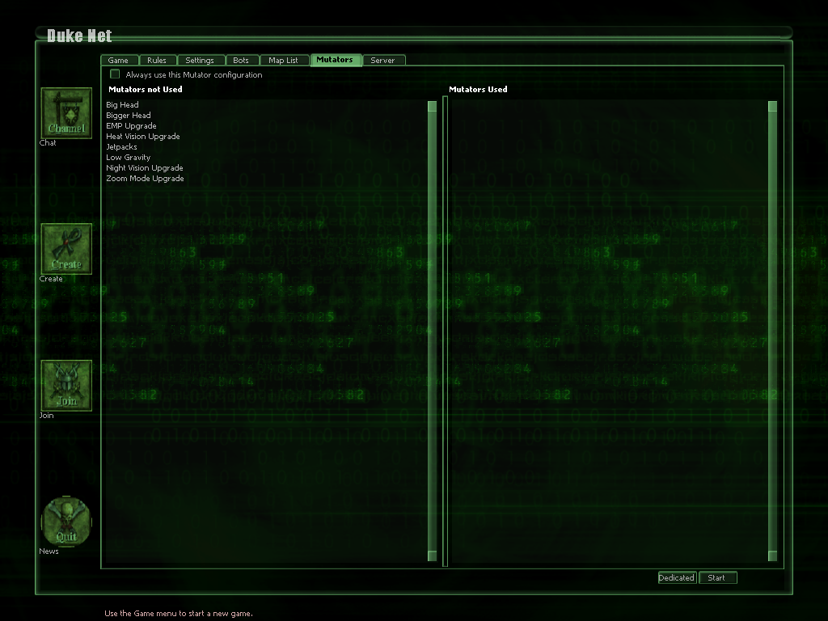828x621 pixels.
Task: Choose EMP Upgrade in the list
Action: 131,125
